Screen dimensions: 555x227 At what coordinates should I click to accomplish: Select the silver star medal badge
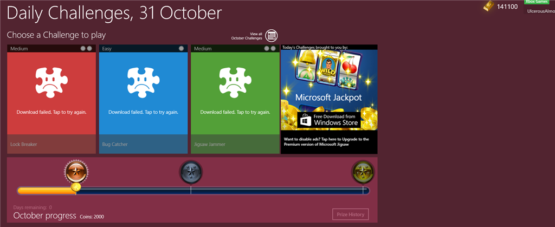click(x=191, y=172)
